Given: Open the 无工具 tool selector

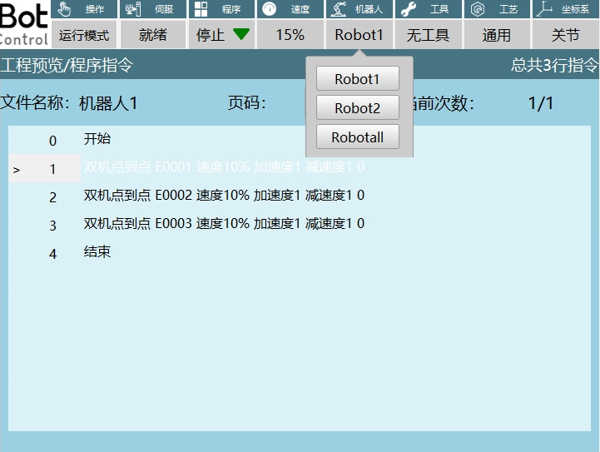Looking at the screenshot, I should [x=428, y=35].
